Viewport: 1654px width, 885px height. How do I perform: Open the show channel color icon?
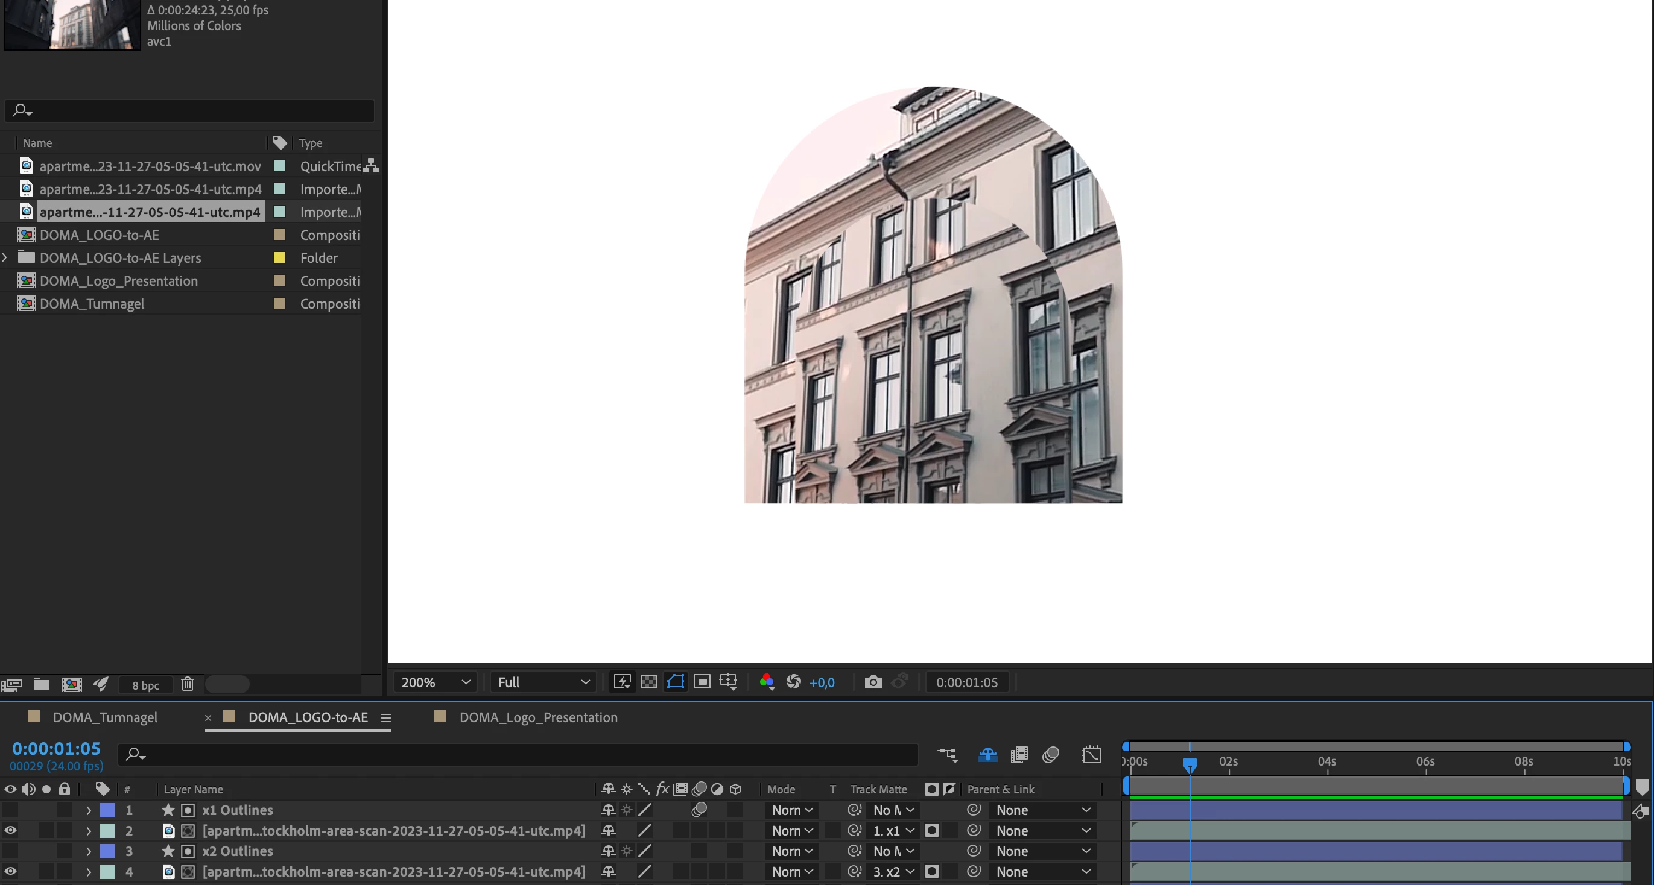(766, 682)
